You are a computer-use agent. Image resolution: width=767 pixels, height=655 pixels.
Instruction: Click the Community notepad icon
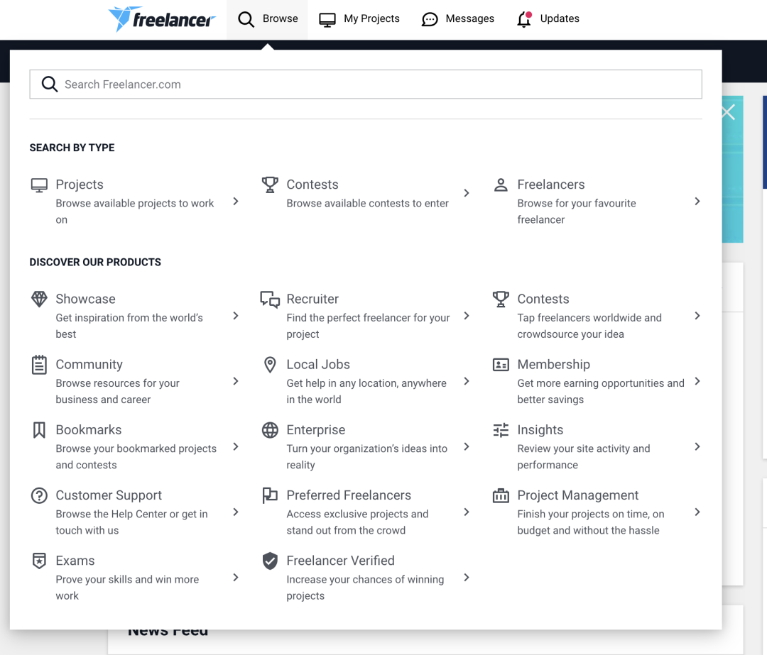pos(39,365)
